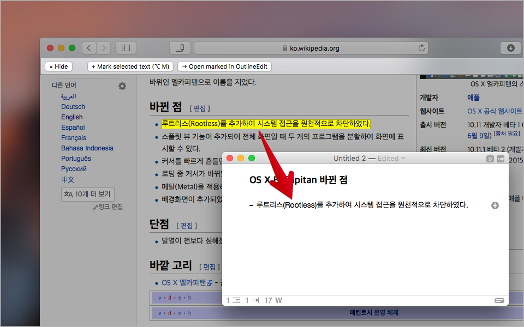The image size is (524, 327).
Task: Click Mark selected text button
Action: click(x=130, y=66)
